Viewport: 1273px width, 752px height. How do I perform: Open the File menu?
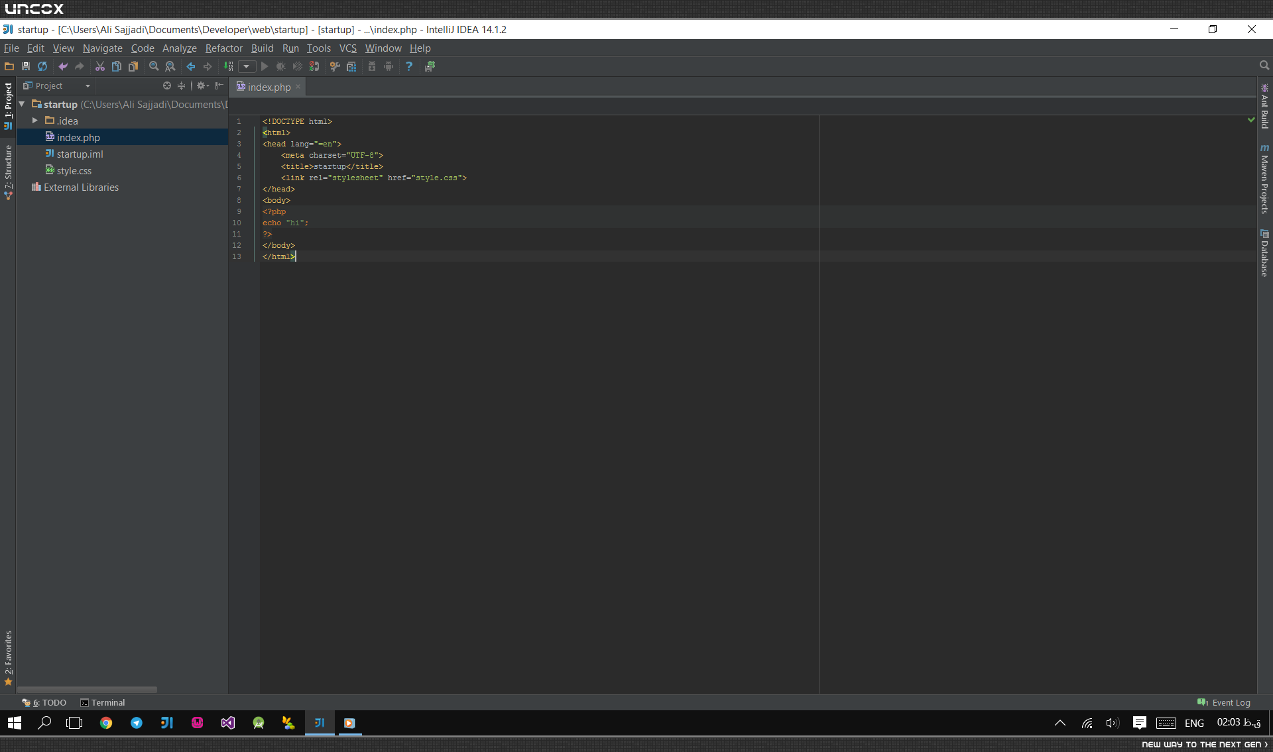coord(11,48)
